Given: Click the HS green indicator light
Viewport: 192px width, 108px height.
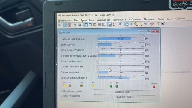Looking at the screenshot, I should tap(111, 86).
